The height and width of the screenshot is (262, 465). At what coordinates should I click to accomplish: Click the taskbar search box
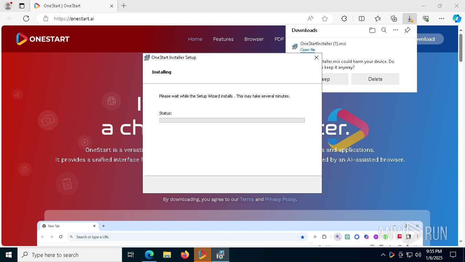pos(70,255)
